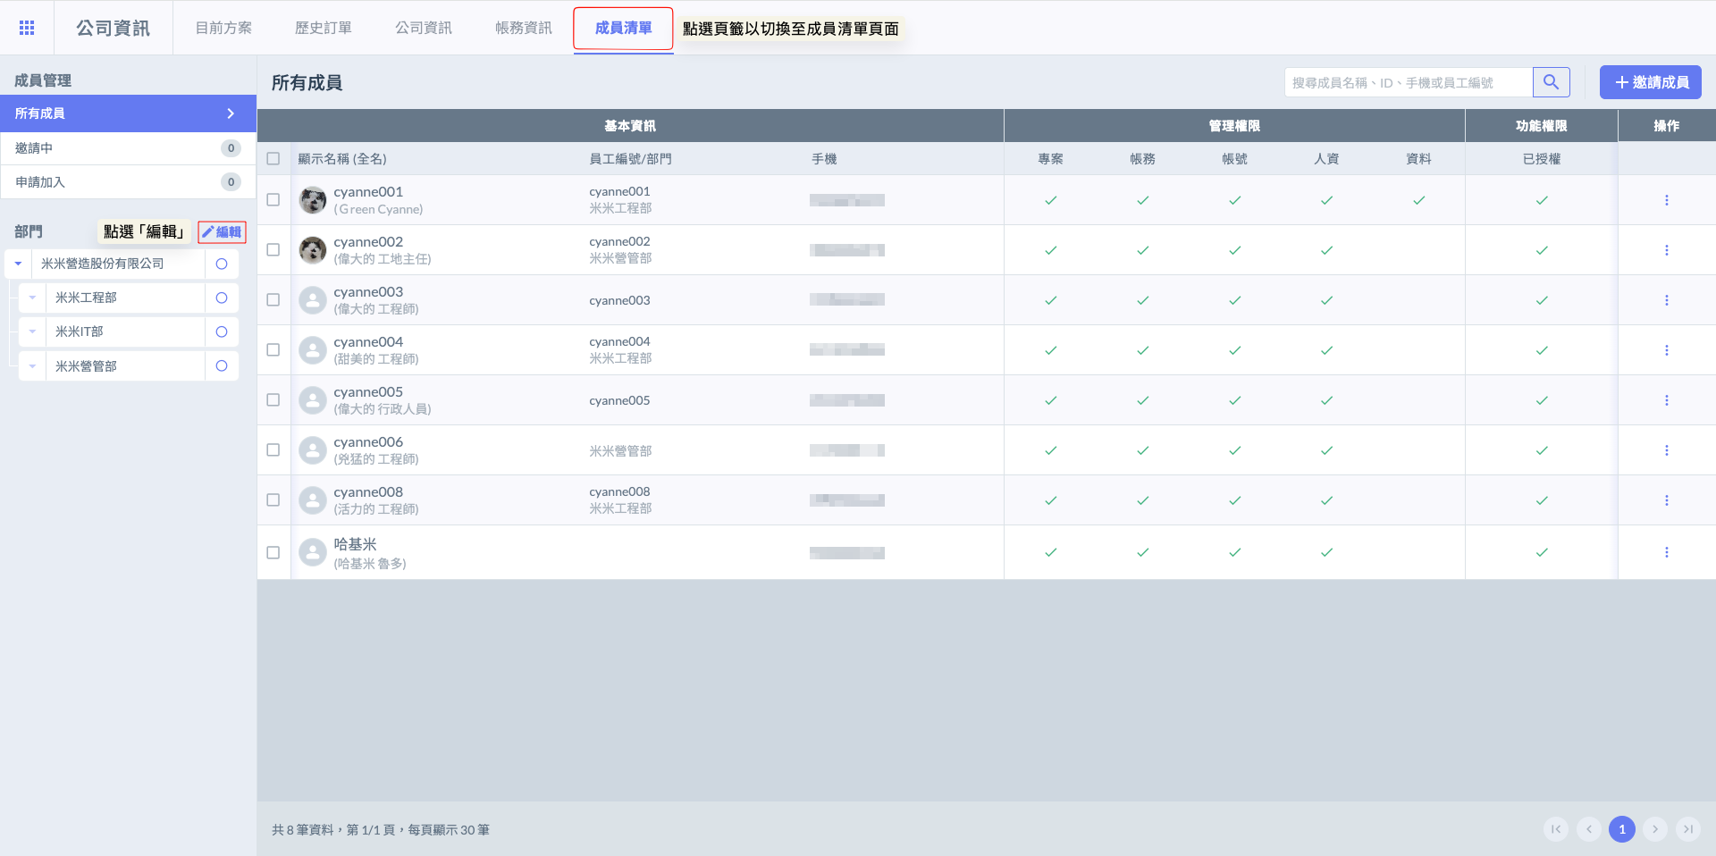Screen dimensions: 1716x856
Task: Expand the 米米工程部 department arrow
Action: click(32, 298)
